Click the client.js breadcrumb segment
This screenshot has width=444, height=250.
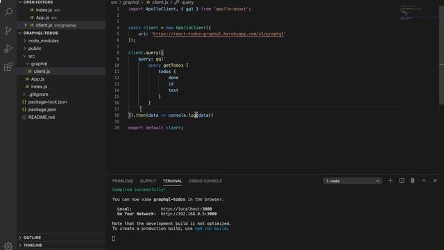coord(160,2)
